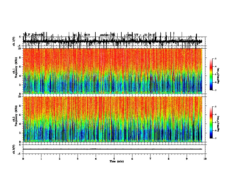Click time axis tick label '0'
Viewport: 231px width, 178px height.
[x=23, y=159]
